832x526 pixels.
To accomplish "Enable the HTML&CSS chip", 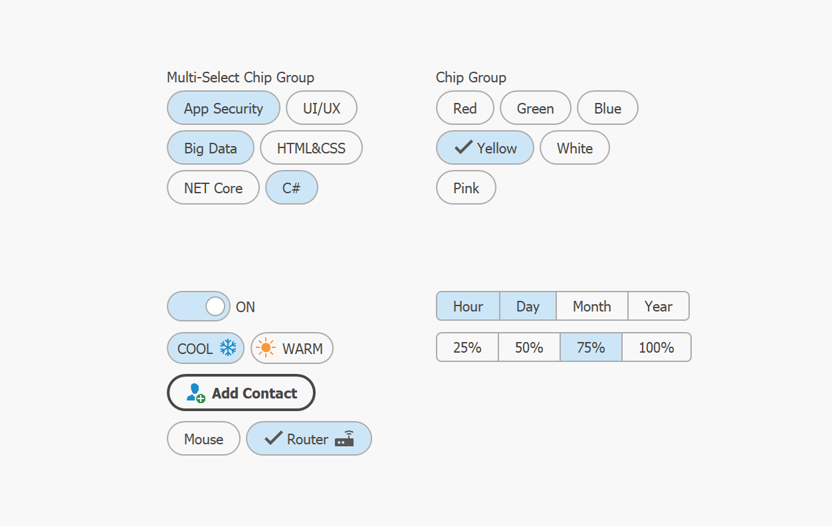I will coord(311,148).
